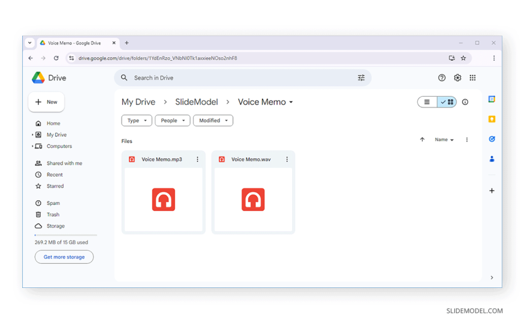Click the Voice Memo.mp3 file name
524x324 pixels.
[162, 159]
